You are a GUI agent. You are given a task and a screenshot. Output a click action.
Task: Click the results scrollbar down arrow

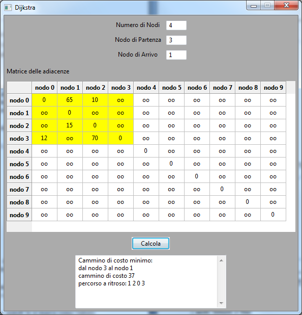point(221,303)
